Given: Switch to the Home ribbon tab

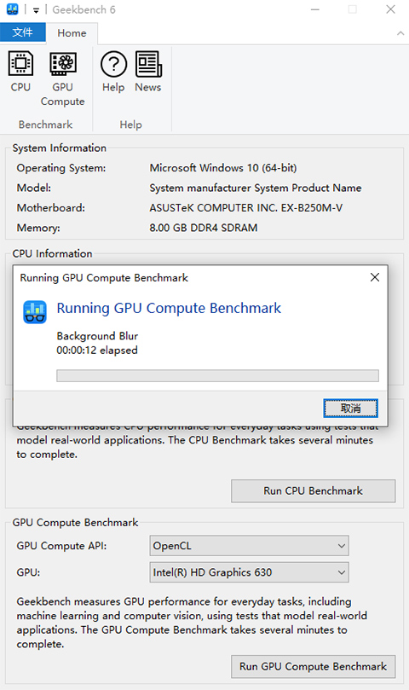Looking at the screenshot, I should pyautogui.click(x=72, y=33).
